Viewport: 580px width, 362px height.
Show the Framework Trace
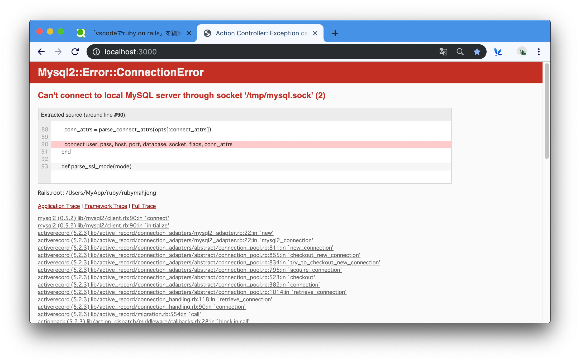106,206
